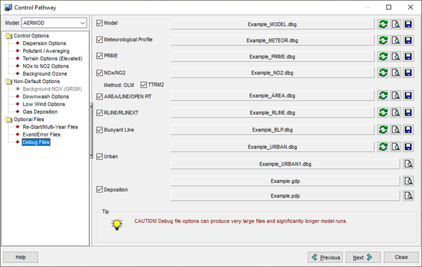Toggle the TTRM2 checkbox
Image resolution: width=422 pixels, height=267 pixels.
click(144, 85)
